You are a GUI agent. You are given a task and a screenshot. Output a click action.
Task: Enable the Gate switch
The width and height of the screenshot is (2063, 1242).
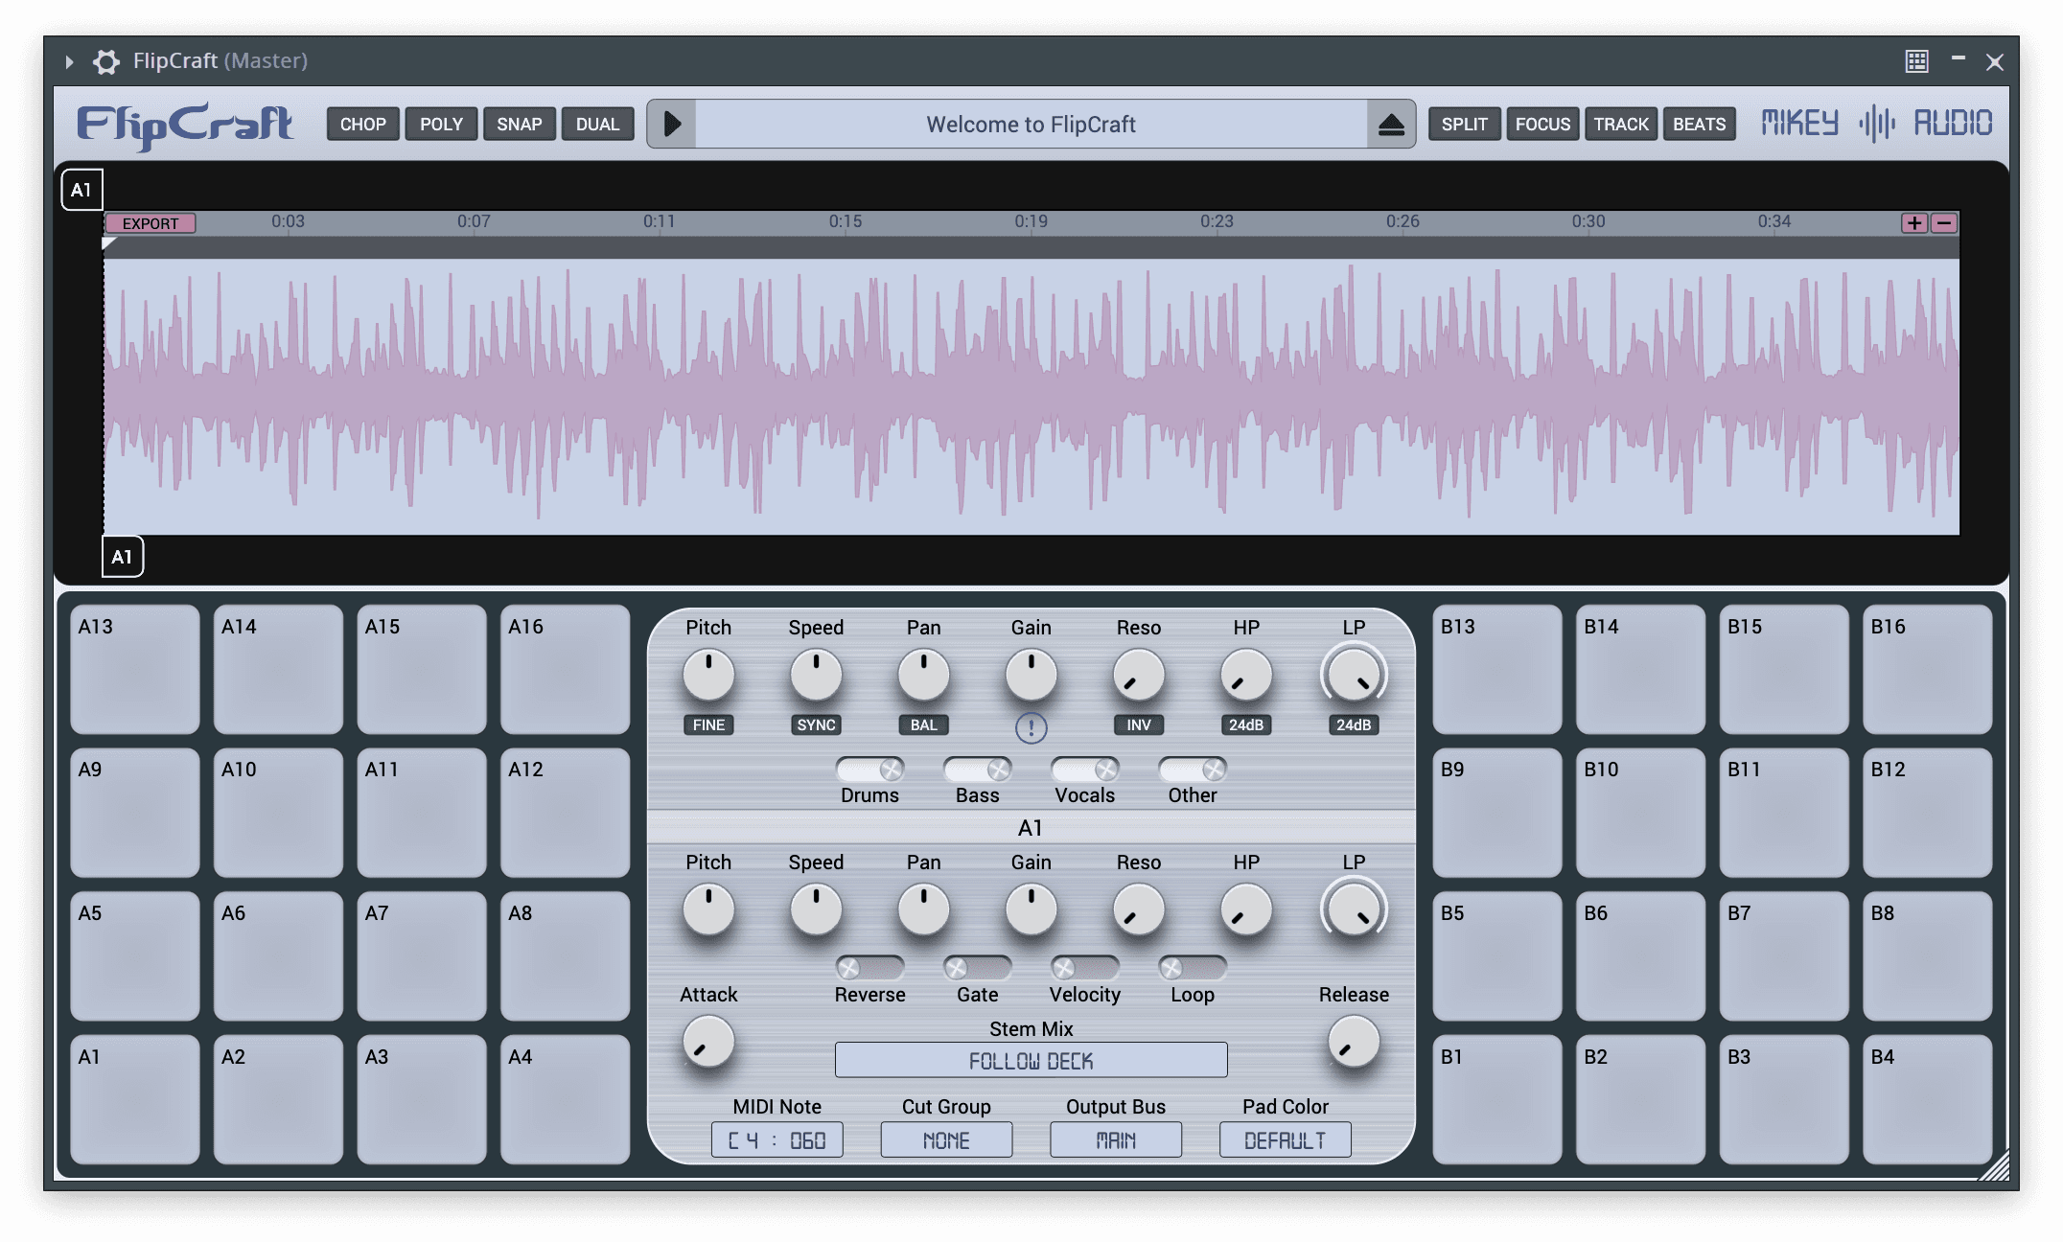(x=977, y=968)
